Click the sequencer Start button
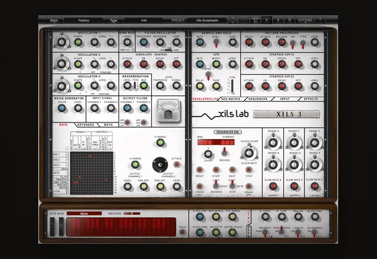 (216, 170)
